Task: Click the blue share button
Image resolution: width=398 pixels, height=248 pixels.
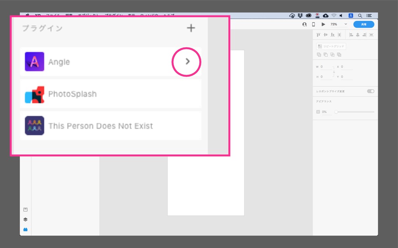Action: coord(364,24)
